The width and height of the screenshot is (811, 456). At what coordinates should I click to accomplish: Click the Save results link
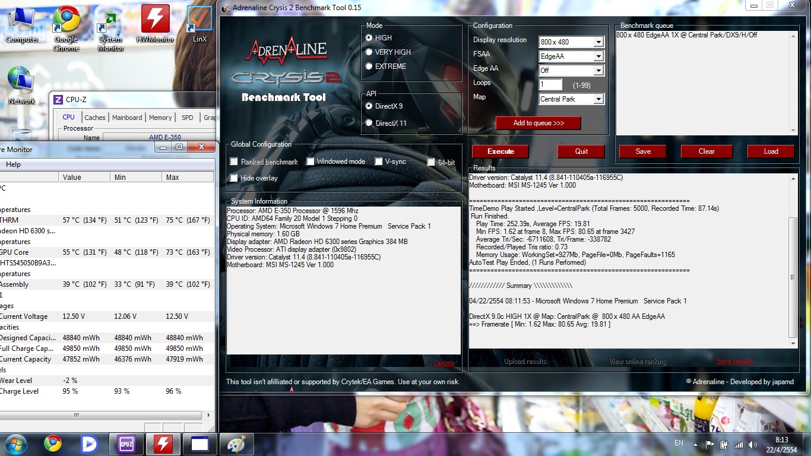(734, 361)
